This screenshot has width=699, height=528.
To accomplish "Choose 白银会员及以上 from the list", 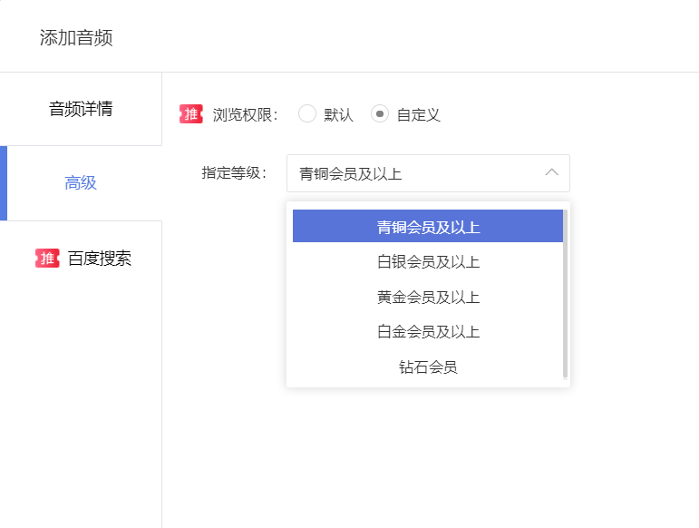I will [428, 261].
